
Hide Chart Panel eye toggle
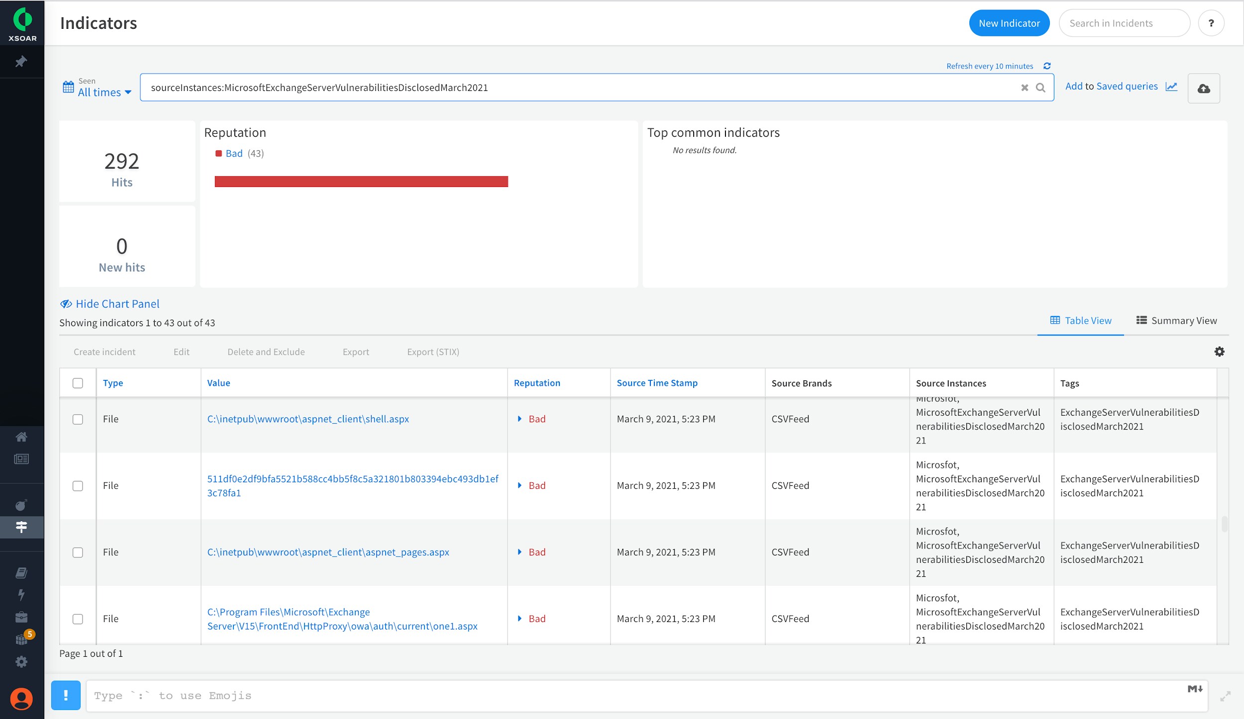click(109, 304)
